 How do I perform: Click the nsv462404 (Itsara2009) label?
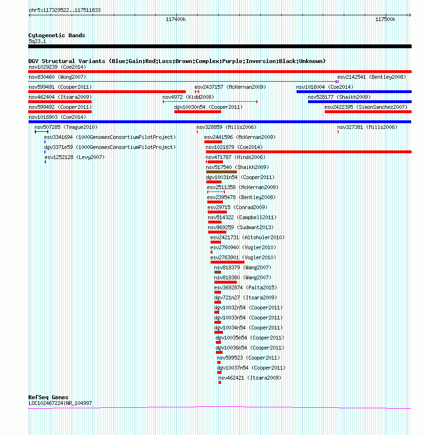[60, 97]
